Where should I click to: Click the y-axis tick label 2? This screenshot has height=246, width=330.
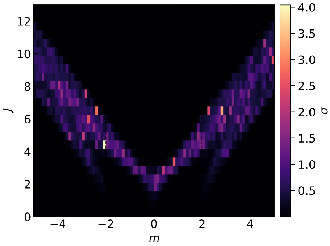coord(26,184)
